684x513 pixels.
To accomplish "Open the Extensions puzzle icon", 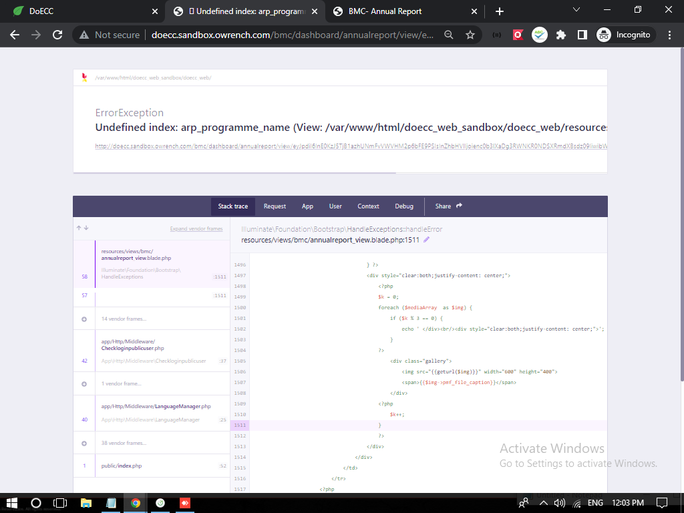I will 561,35.
